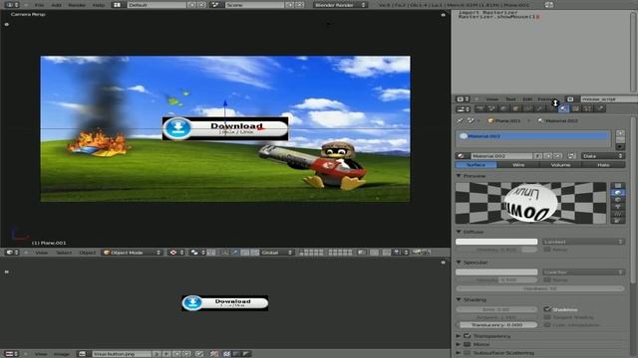
Task: Open the Texture properties tab icon
Action: coord(576,108)
